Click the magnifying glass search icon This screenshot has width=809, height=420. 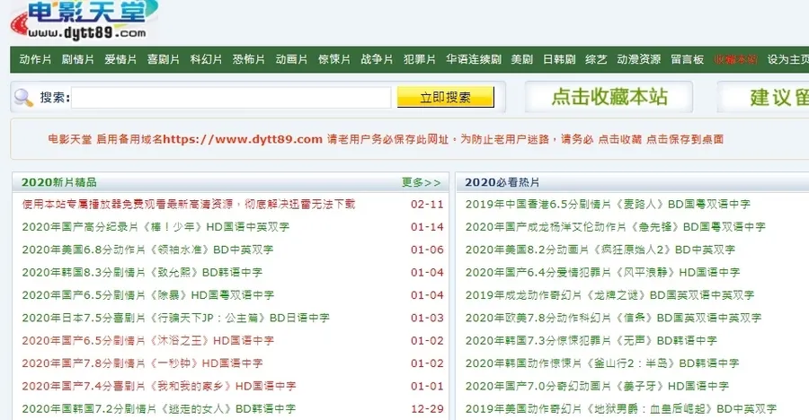click(x=23, y=98)
